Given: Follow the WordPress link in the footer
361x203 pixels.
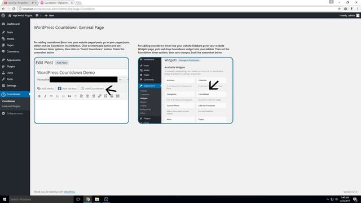Looking at the screenshot, I should (69, 192).
